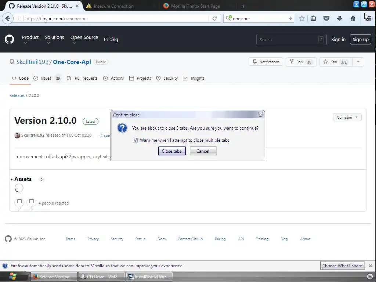
Task: Open CD Drive - VM8 taskbar item
Action: point(102,277)
